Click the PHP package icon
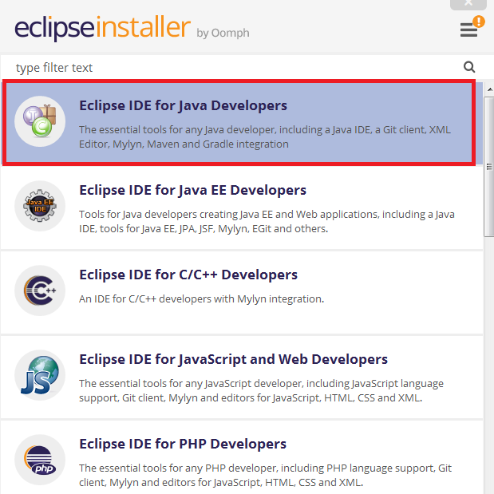This screenshot has height=494, width=494. [x=40, y=460]
